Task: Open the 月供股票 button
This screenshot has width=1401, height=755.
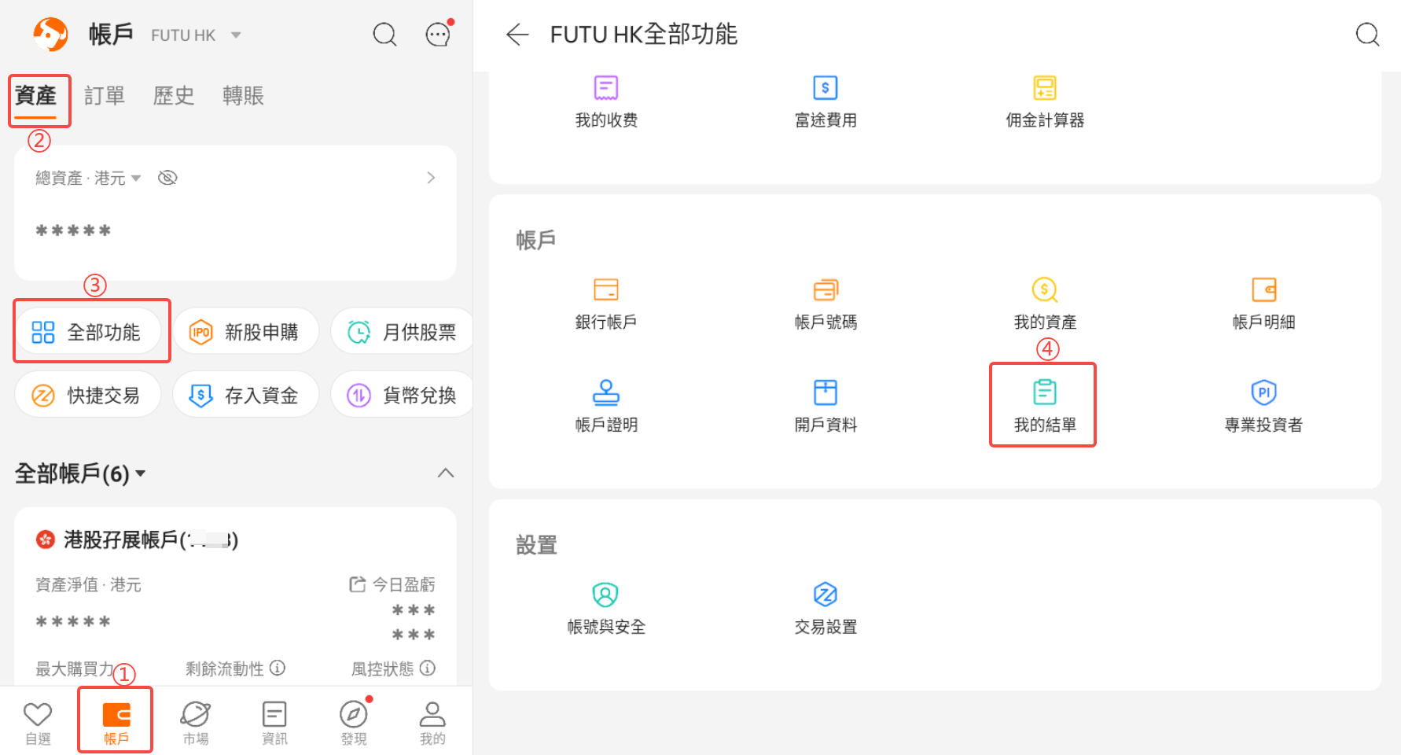Action: point(403,332)
